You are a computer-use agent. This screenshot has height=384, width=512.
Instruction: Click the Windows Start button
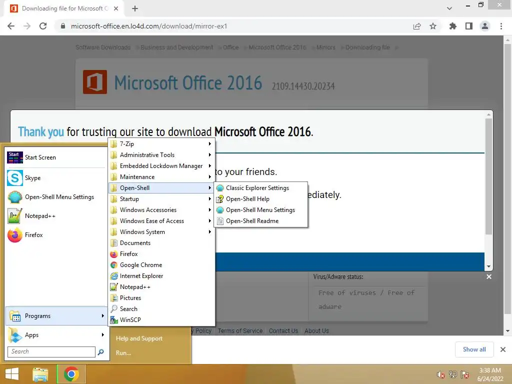(12, 374)
